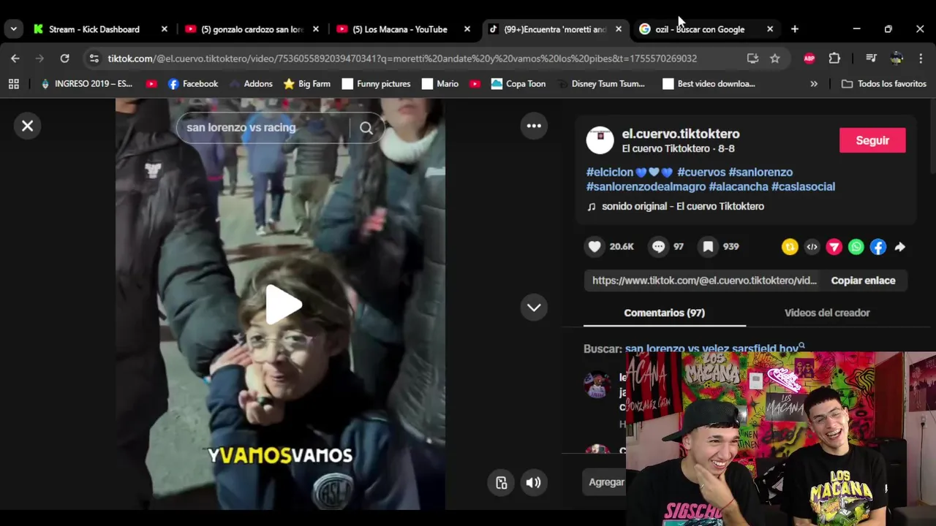Like the video with heart icon
936x526 pixels.
tap(595, 247)
